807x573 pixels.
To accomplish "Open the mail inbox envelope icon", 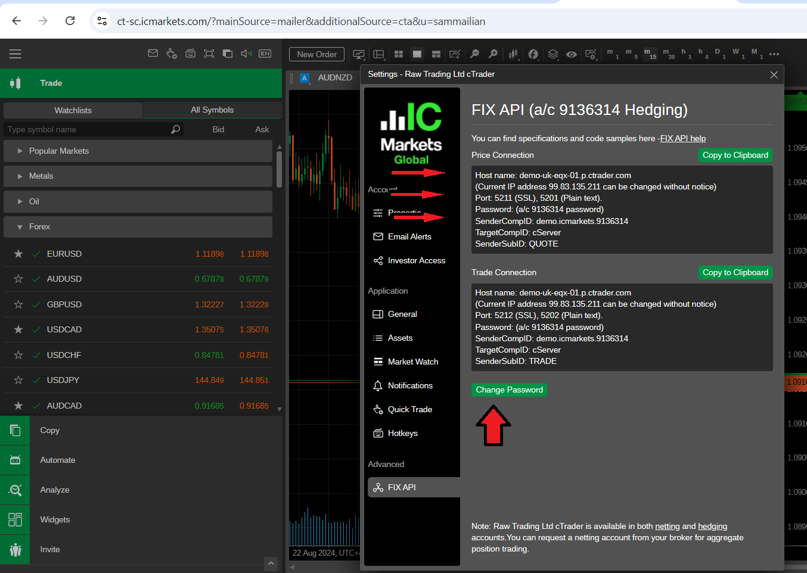I will pos(153,54).
